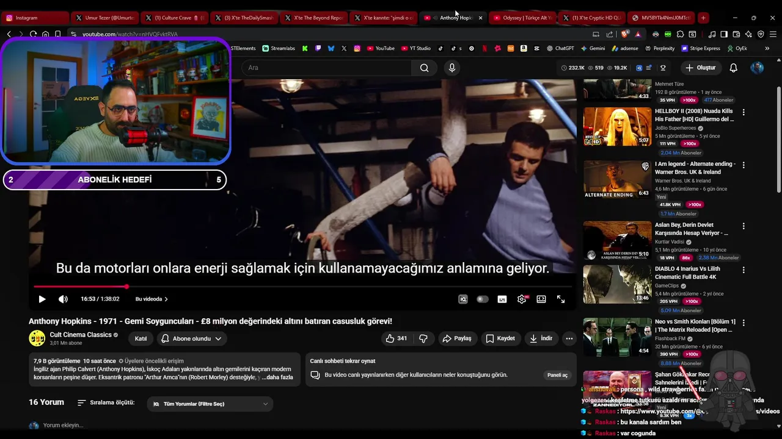Open the account profile avatar

click(x=757, y=68)
